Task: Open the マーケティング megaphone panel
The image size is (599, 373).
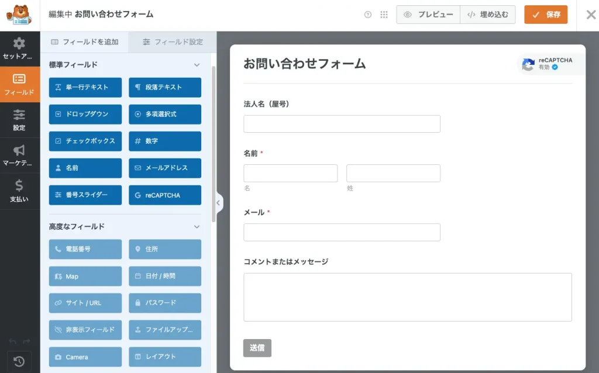Action: coord(19,156)
